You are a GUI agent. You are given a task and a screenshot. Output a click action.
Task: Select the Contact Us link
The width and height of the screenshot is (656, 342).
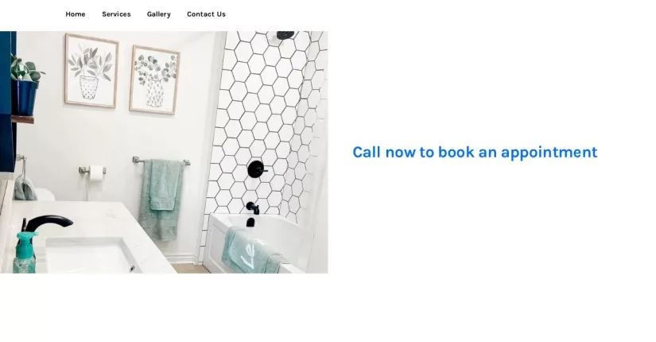[x=206, y=14]
